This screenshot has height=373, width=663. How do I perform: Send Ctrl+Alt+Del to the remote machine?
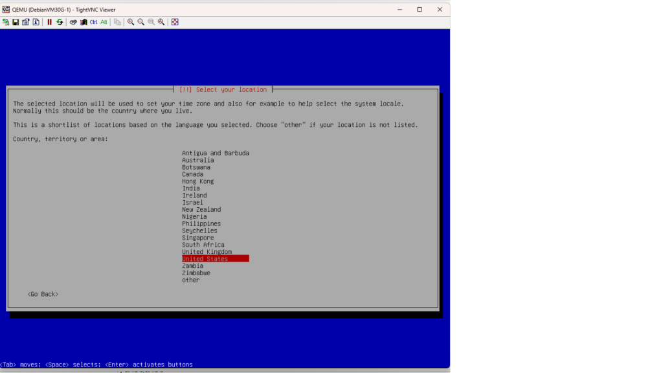click(73, 22)
